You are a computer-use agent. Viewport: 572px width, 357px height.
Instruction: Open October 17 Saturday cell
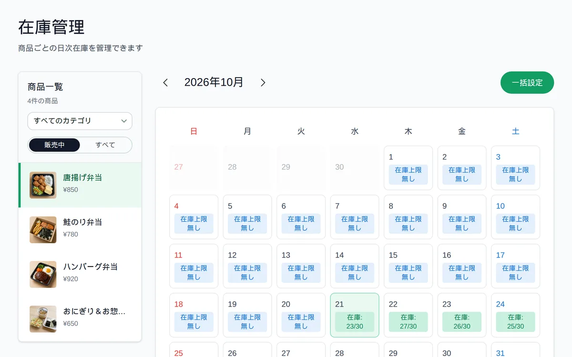(x=516, y=266)
